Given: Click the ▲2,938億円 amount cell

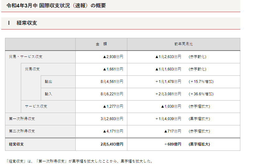Looking at the screenshot, I should 113,57.
